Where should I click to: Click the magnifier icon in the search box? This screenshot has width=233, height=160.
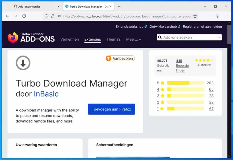(160, 37)
